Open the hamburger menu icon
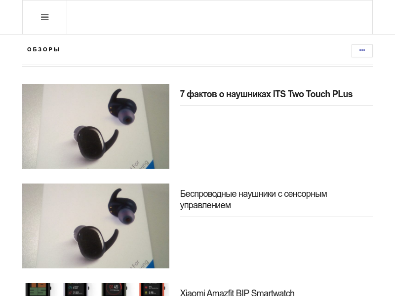Screen dimensions: 395x296 [44, 17]
